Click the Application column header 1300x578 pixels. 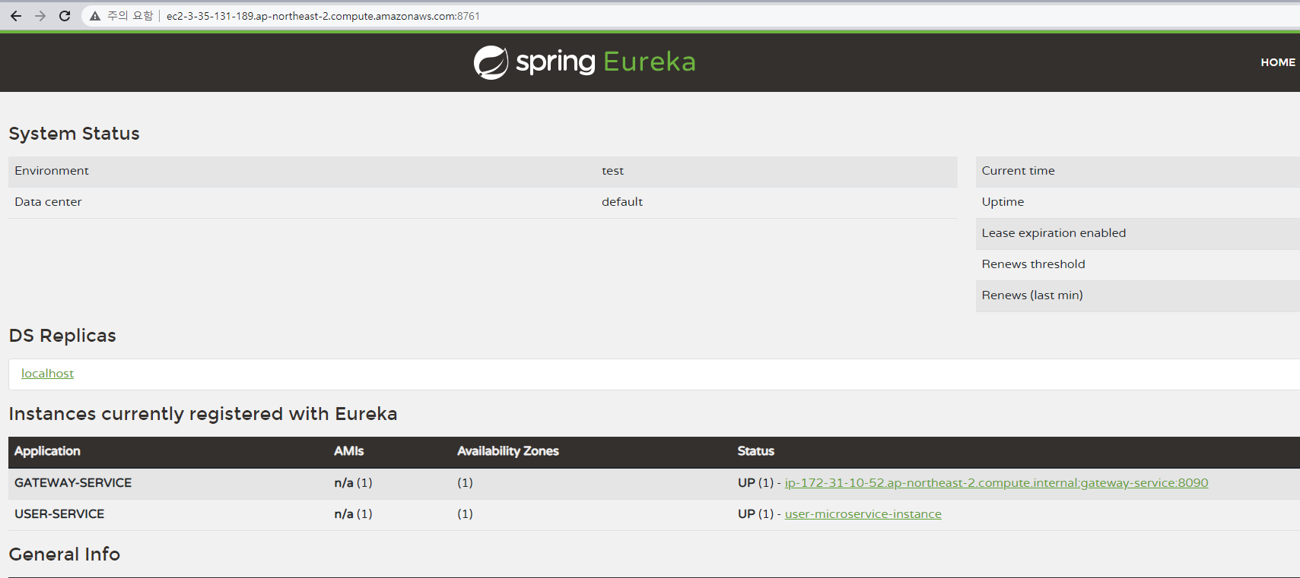coord(47,451)
